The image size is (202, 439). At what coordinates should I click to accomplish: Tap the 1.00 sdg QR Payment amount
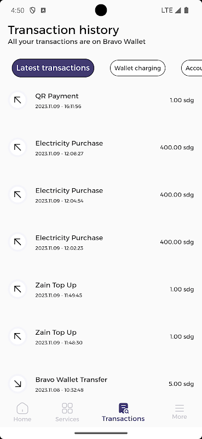tap(182, 100)
